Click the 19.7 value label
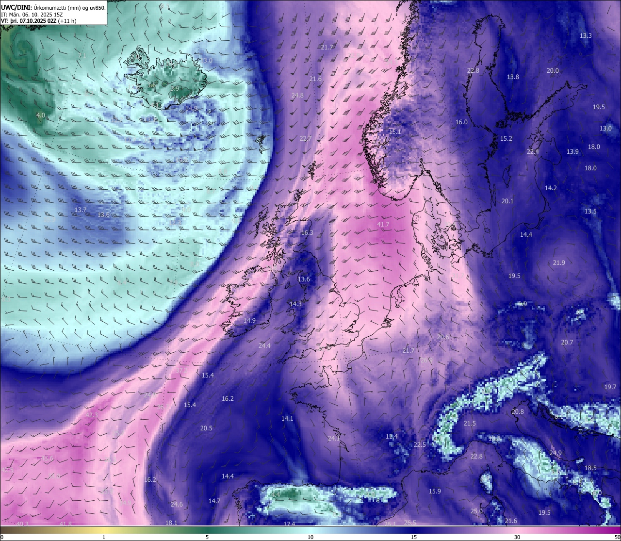The image size is (621, 541). click(610, 387)
